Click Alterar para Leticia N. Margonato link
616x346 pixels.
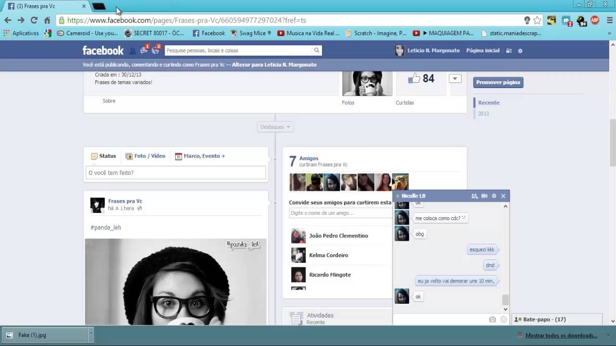274,65
